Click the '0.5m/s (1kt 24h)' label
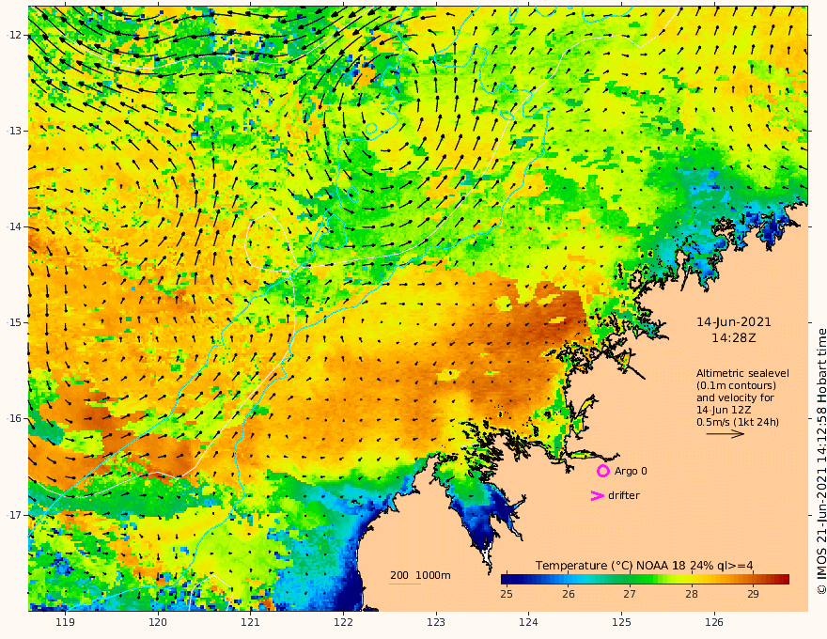 [x=738, y=422]
